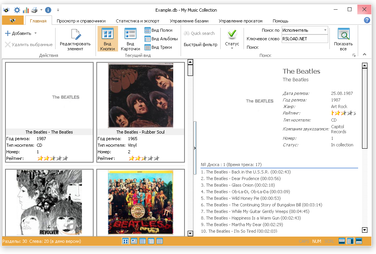This screenshot has height=254, width=376.
Task: Open settings gear in quick access toolbar
Action: coord(17,10)
